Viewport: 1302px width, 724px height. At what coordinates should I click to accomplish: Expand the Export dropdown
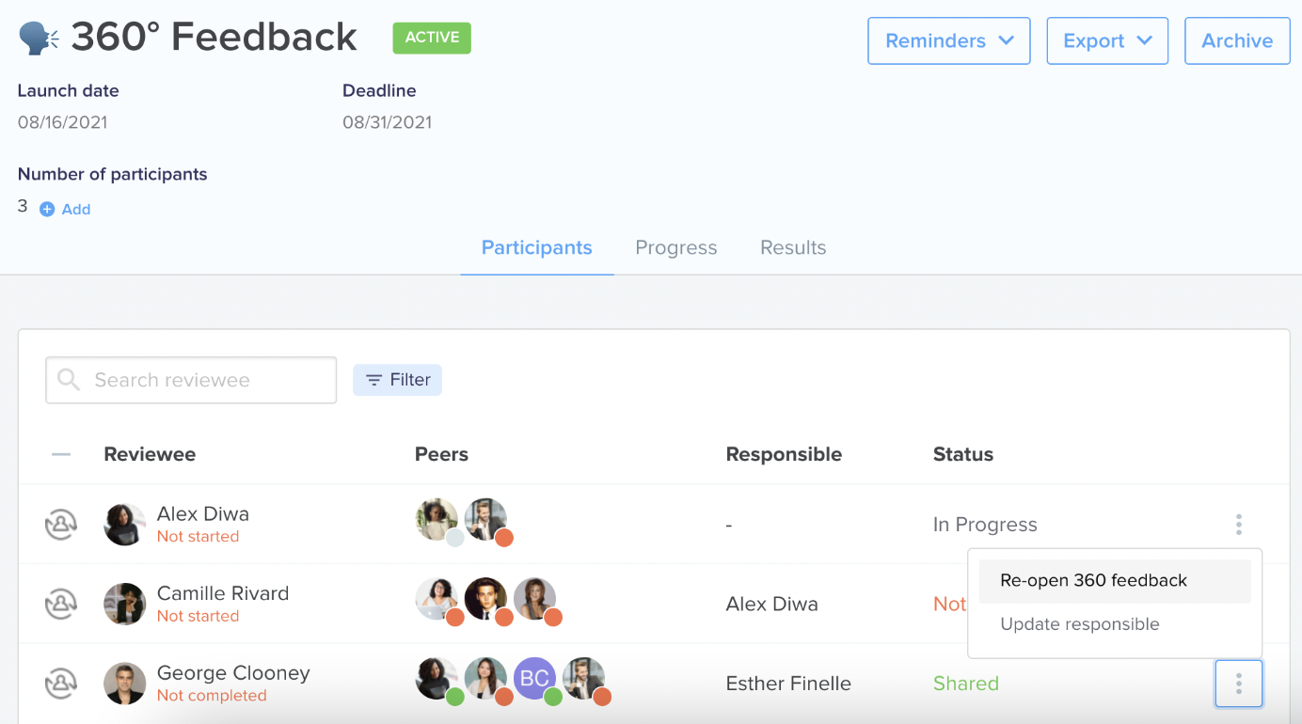1107,40
